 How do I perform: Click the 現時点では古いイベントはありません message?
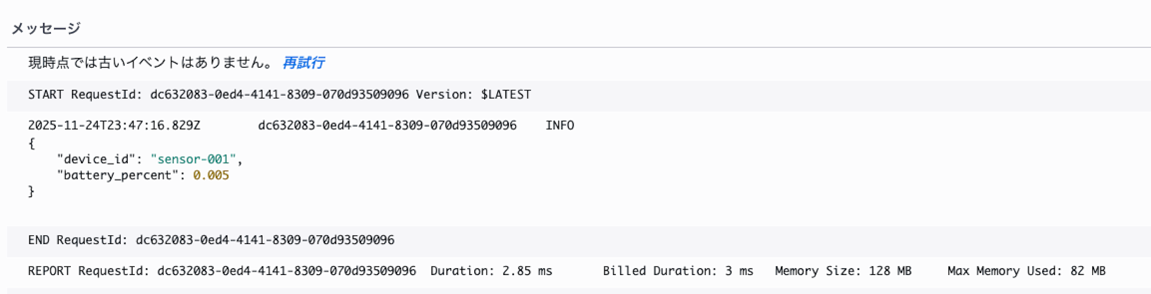point(151,63)
